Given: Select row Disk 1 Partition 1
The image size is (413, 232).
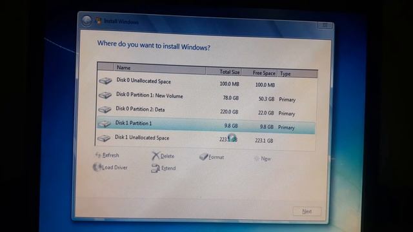Looking at the screenshot, I should point(206,125).
